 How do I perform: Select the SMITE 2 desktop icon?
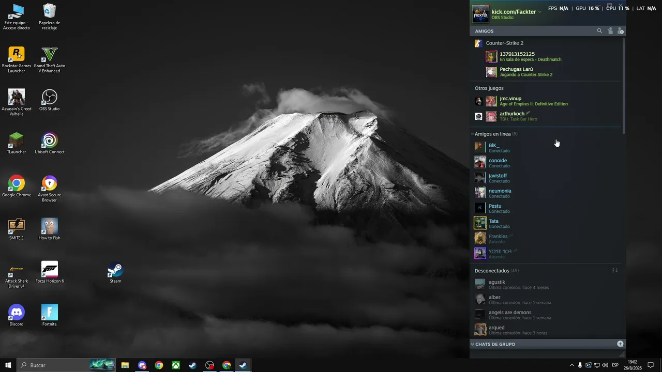tap(17, 229)
